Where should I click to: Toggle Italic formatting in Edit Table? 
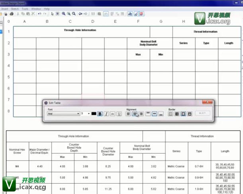click(x=106, y=114)
